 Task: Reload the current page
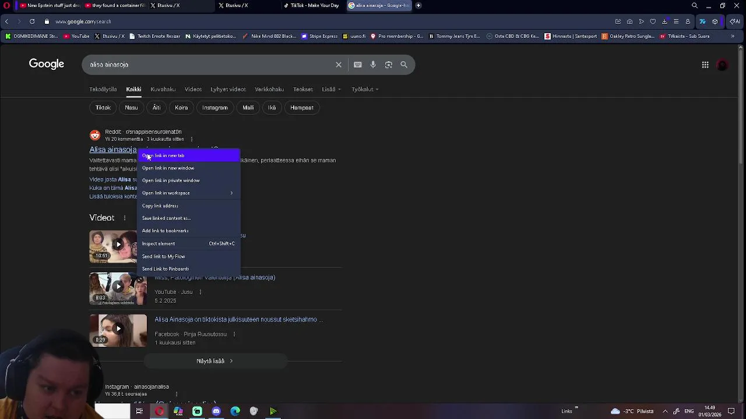(31, 22)
